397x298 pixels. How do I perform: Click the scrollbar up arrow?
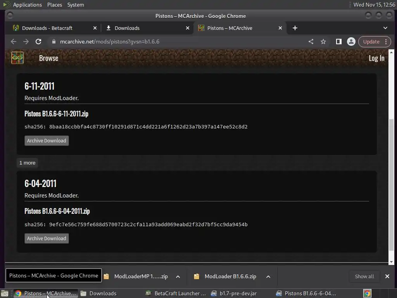click(391, 52)
